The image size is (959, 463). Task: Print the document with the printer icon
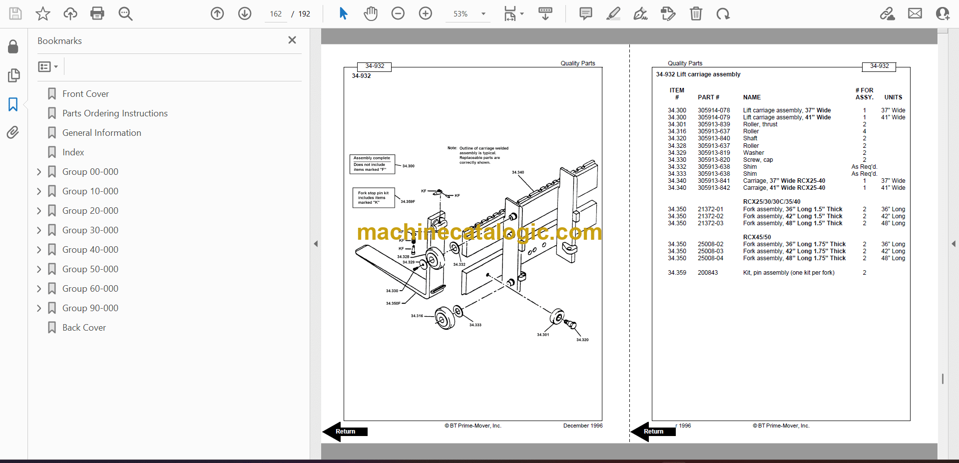pos(97,13)
